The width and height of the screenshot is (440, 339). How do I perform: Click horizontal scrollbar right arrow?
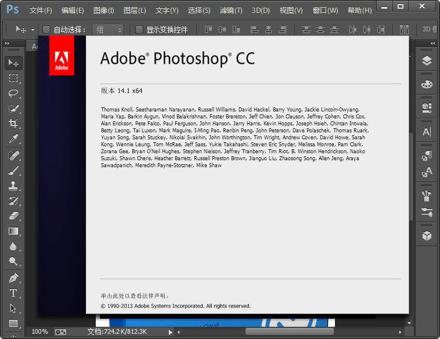click(x=400, y=332)
